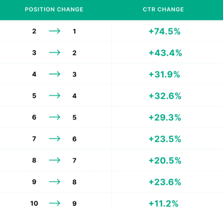Select the +20.5% CTR value
This screenshot has height=212, width=223.
pos(165,160)
